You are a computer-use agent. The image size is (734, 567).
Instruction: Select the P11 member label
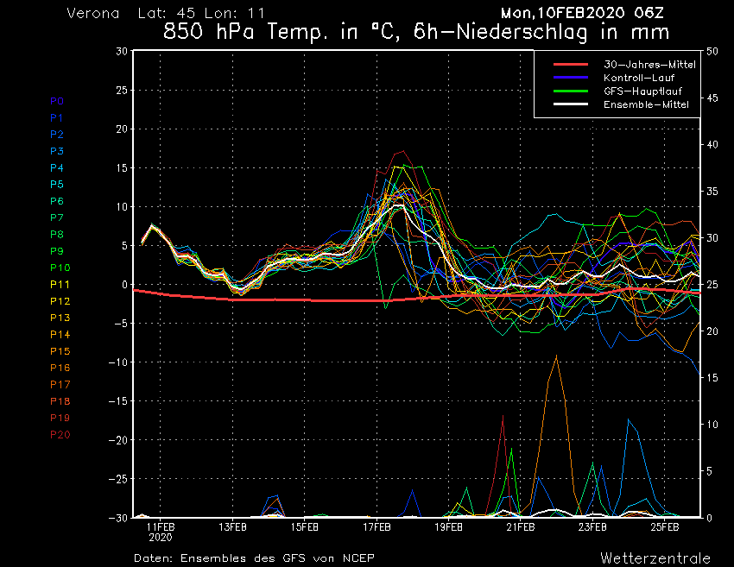(x=60, y=285)
